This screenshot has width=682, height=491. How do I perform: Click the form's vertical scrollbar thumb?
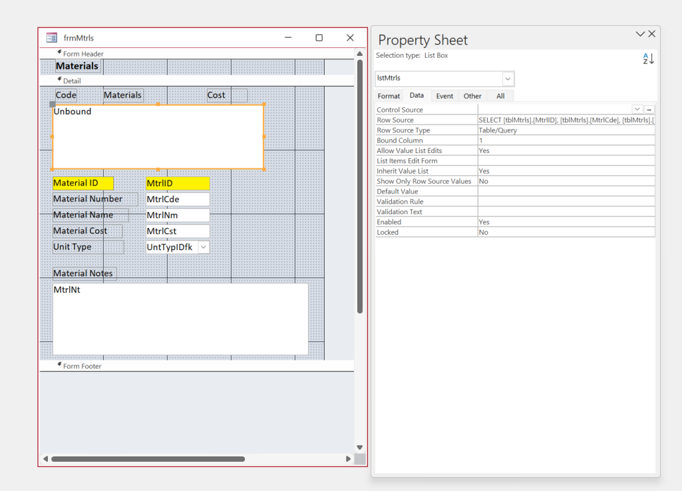360,186
